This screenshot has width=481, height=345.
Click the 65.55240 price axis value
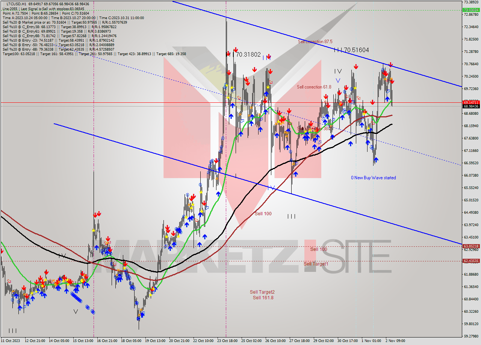471,187
